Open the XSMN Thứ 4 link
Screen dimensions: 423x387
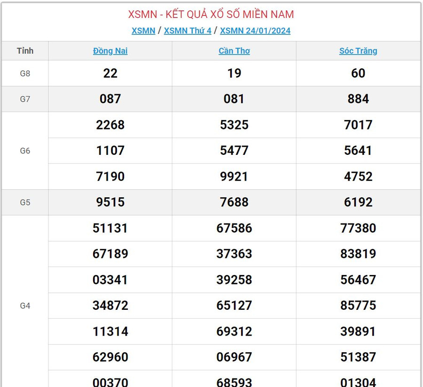188,31
